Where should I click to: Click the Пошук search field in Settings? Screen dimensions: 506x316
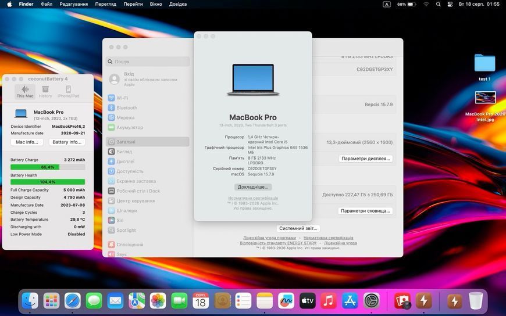coord(148,61)
